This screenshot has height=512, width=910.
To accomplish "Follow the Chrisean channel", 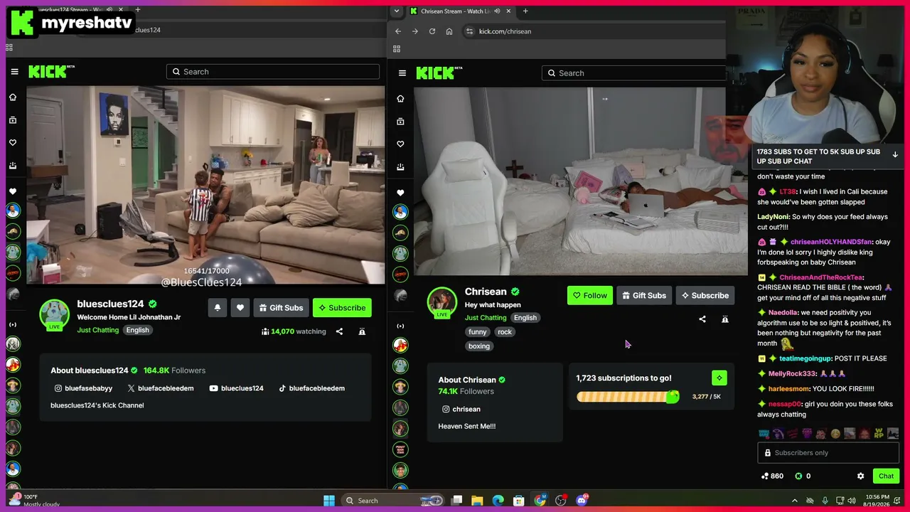I will 590,296.
